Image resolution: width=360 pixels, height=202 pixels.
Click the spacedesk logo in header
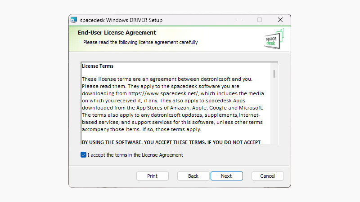tap(274, 39)
